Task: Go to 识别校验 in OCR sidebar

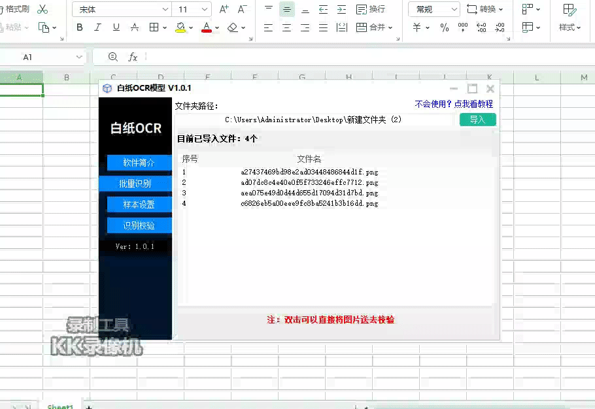Action: [x=139, y=225]
